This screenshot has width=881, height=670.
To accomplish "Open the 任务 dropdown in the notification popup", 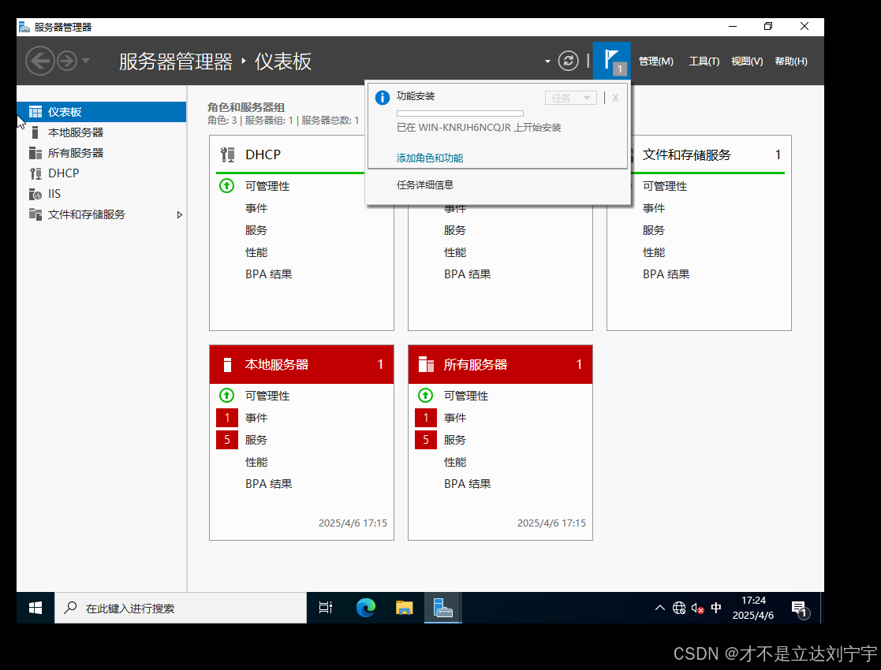I will 570,97.
